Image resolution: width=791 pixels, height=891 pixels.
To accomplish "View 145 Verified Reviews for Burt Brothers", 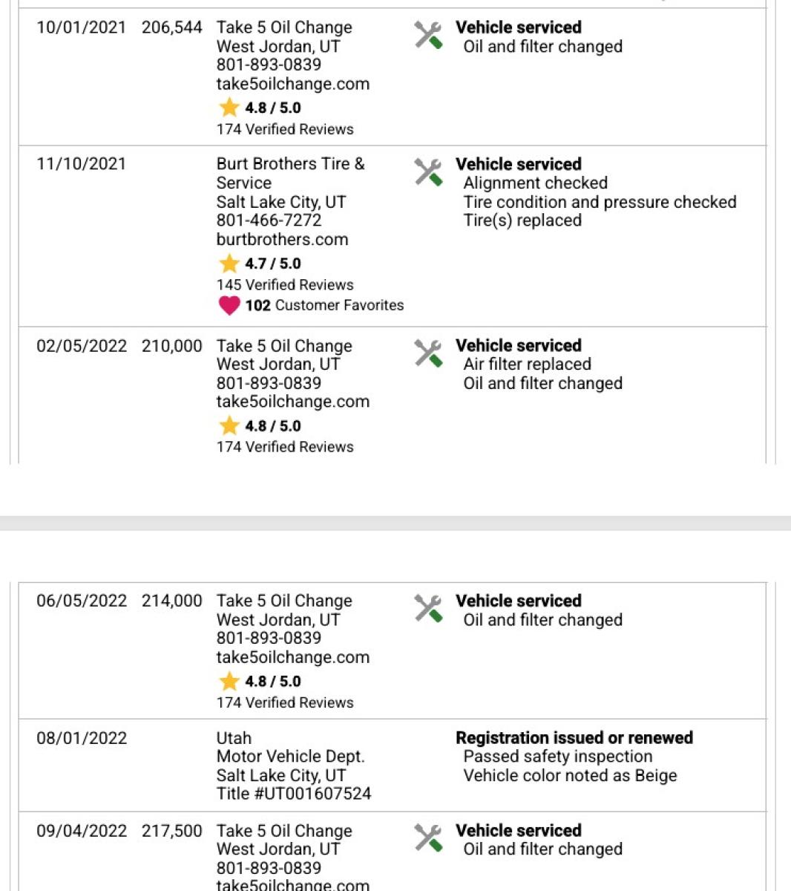I will pyautogui.click(x=285, y=285).
